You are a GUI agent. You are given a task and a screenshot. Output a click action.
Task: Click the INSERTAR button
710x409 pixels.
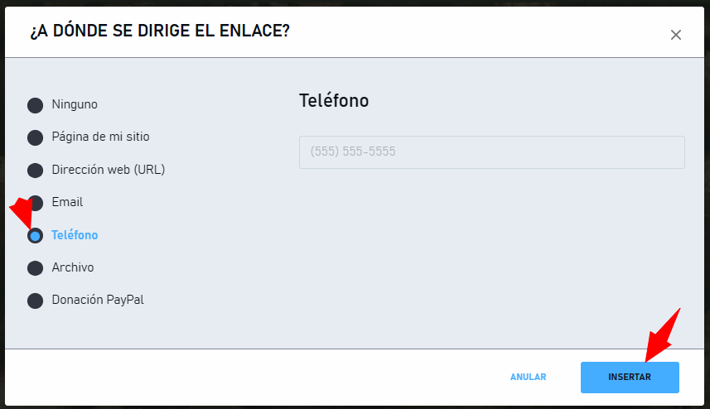[630, 378]
